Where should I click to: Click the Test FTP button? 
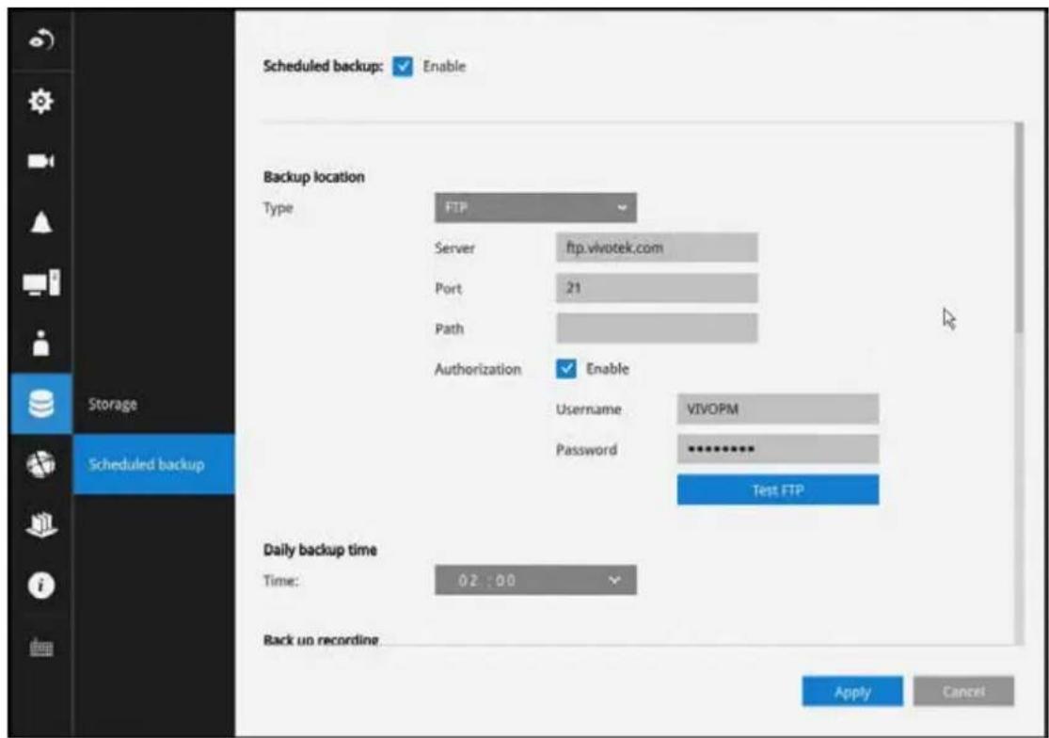click(x=778, y=489)
